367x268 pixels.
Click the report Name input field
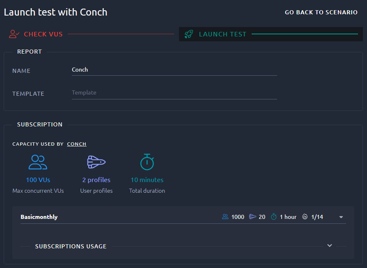point(174,70)
